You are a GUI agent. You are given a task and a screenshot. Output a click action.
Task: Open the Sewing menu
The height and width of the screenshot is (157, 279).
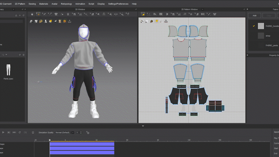[x=32, y=4]
